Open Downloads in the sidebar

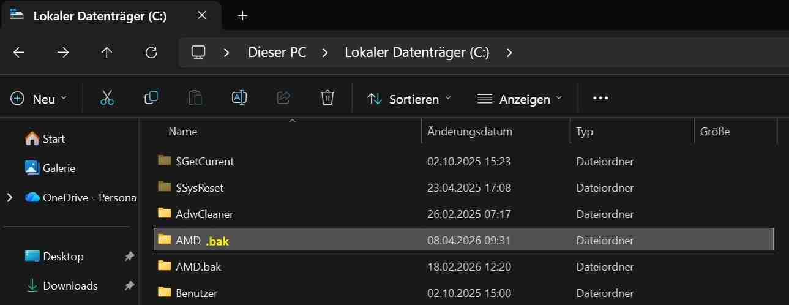click(70, 285)
